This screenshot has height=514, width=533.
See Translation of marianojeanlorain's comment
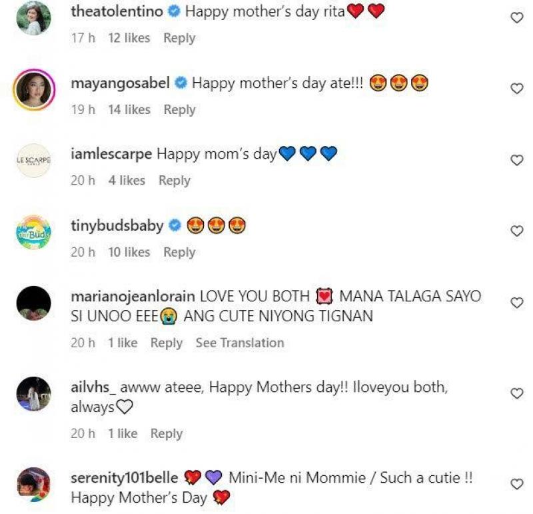pos(240,343)
